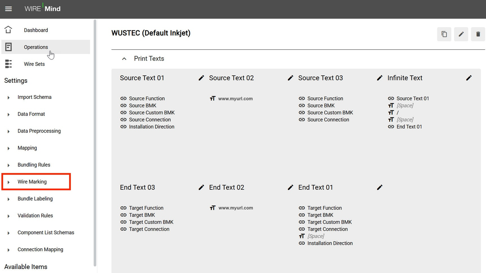Click the Operations document icon
Image resolution: width=486 pixels, height=273 pixels.
point(8,47)
